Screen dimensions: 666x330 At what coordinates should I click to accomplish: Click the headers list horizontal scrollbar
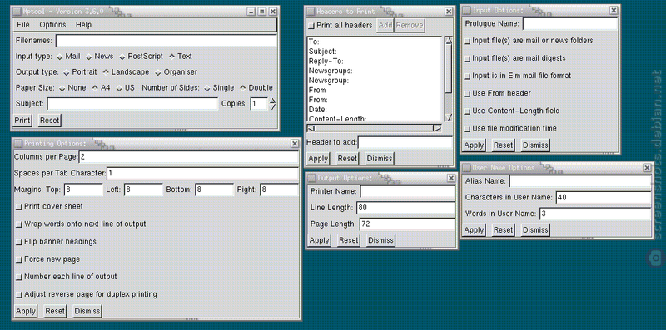click(x=374, y=128)
